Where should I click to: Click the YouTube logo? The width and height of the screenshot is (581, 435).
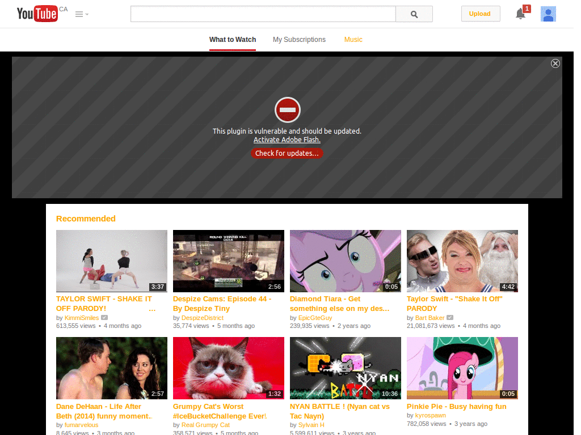(37, 14)
